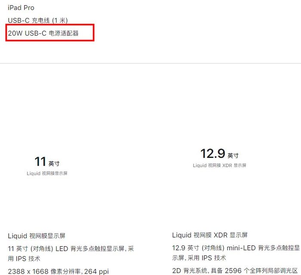Click the left Liquid 视网膜显示屏 section heading

click(37, 236)
